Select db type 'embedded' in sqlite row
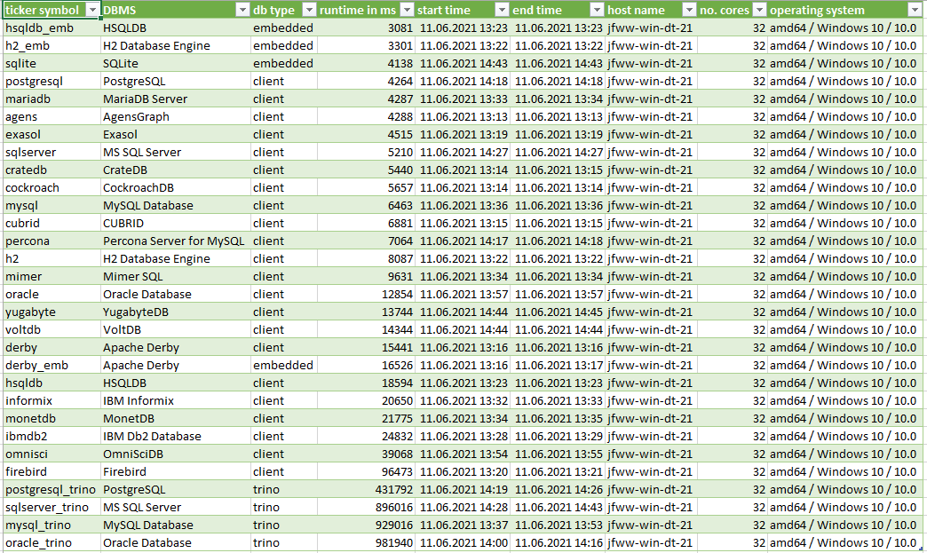Viewport: 927px width, 553px height. [x=284, y=63]
